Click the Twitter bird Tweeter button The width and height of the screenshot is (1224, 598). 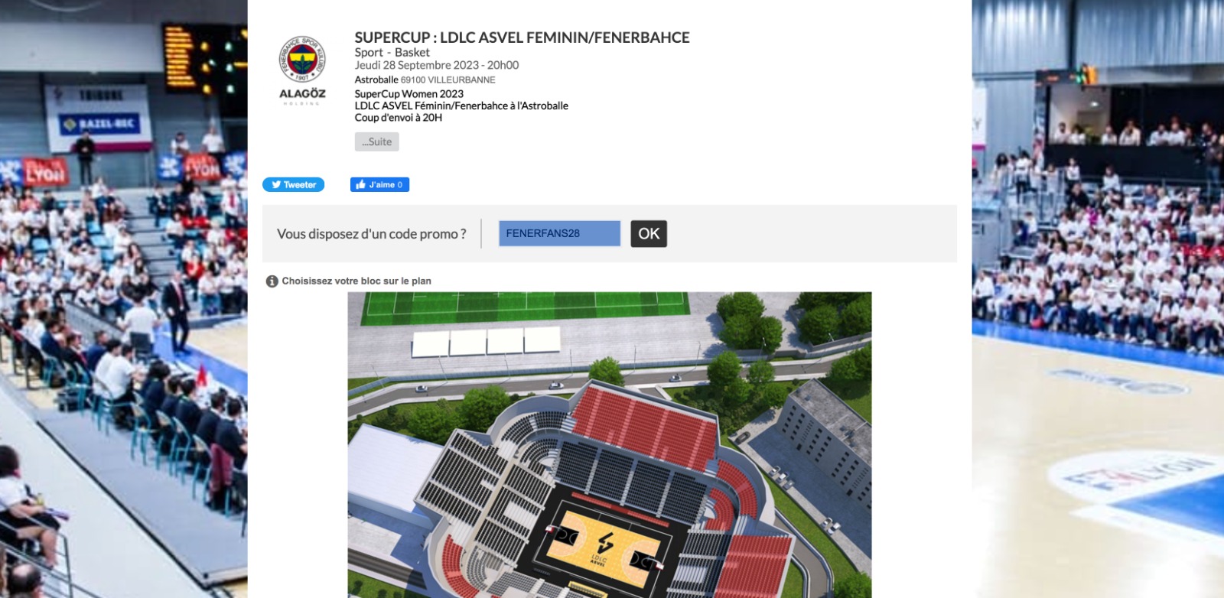coord(294,184)
